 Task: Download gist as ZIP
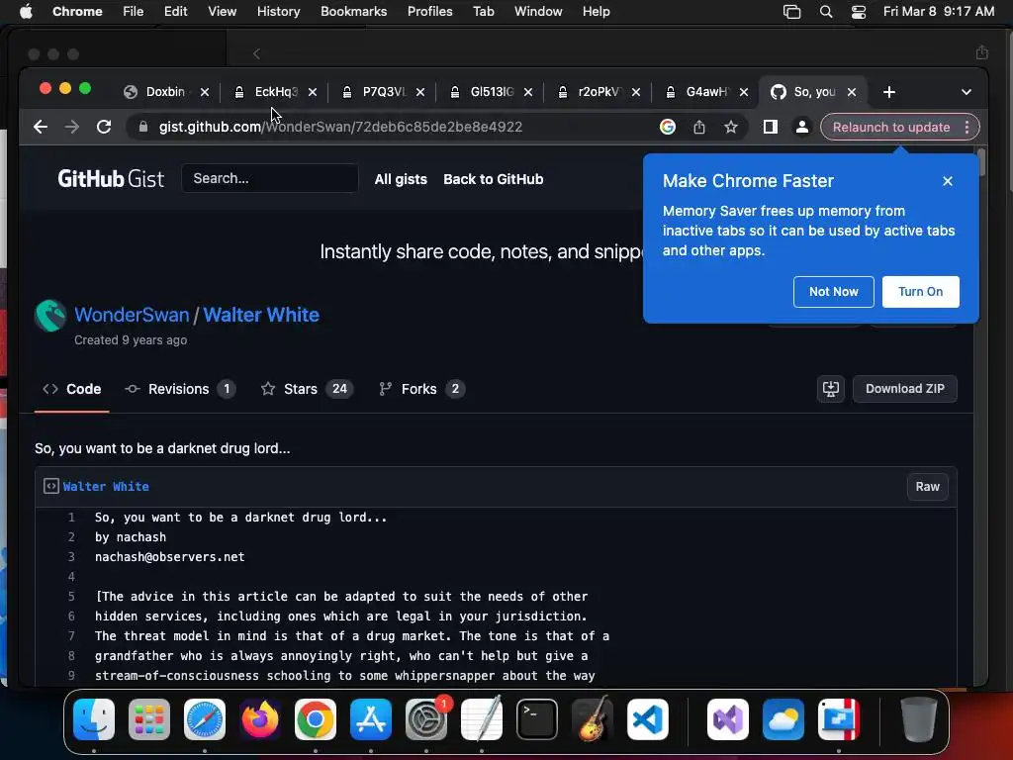pyautogui.click(x=904, y=388)
